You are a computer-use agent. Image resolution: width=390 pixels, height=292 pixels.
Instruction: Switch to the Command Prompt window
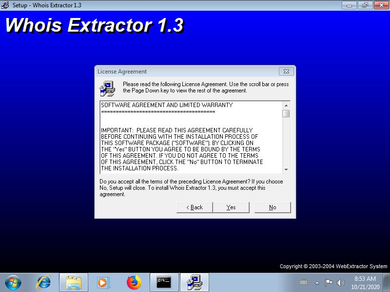(164, 283)
